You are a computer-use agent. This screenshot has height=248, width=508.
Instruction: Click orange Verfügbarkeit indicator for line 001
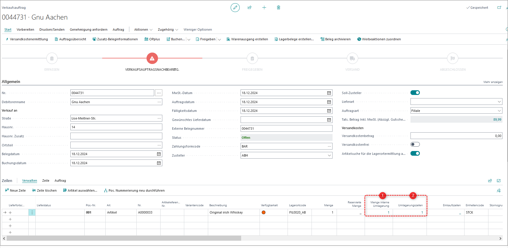click(264, 212)
